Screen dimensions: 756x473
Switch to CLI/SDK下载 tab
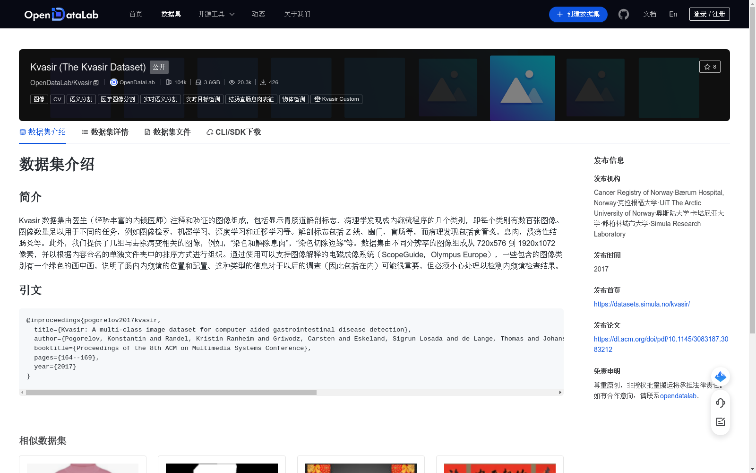[x=233, y=132]
